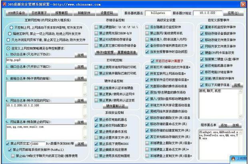Click 添加 beside 程序黑名单
This screenshot has height=164, width=248.
tap(224, 125)
